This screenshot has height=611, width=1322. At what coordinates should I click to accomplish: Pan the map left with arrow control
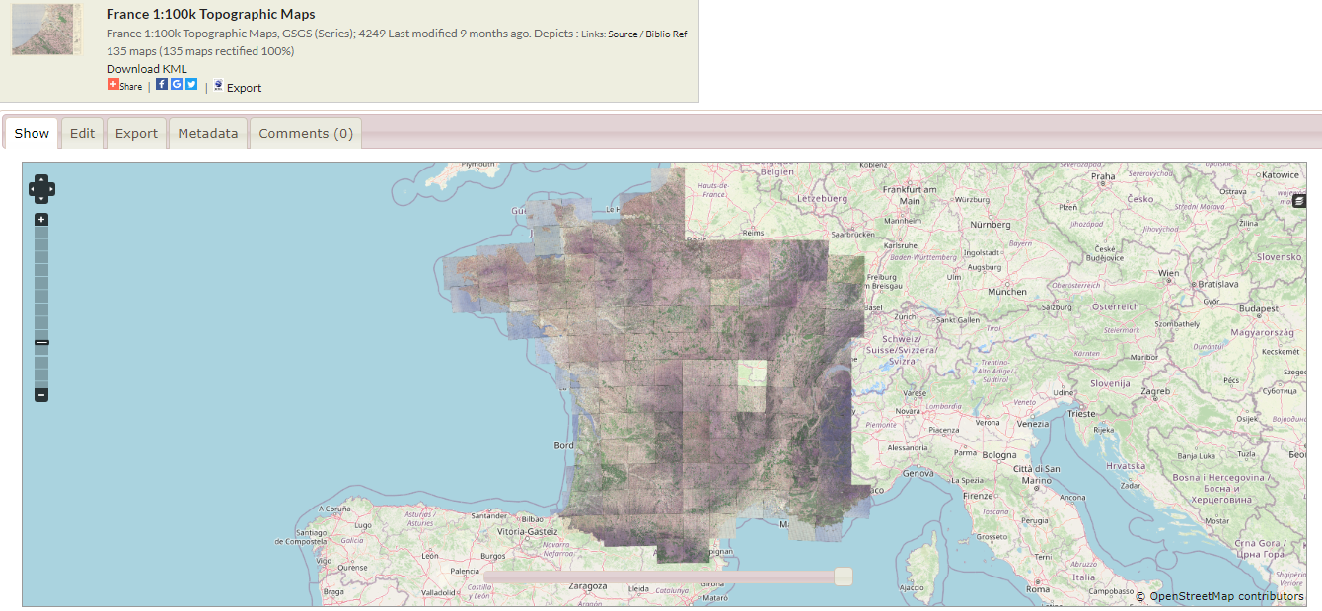[x=33, y=189]
